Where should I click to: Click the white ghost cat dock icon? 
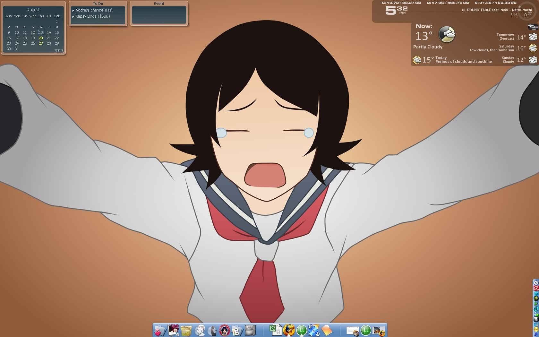(200, 330)
